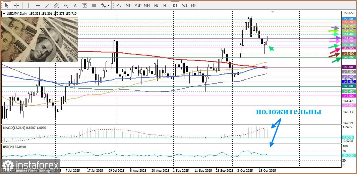This screenshot has height=174, width=357.
Task: Click the USDJPY,Daily chart title text
Action: tap(16, 14)
